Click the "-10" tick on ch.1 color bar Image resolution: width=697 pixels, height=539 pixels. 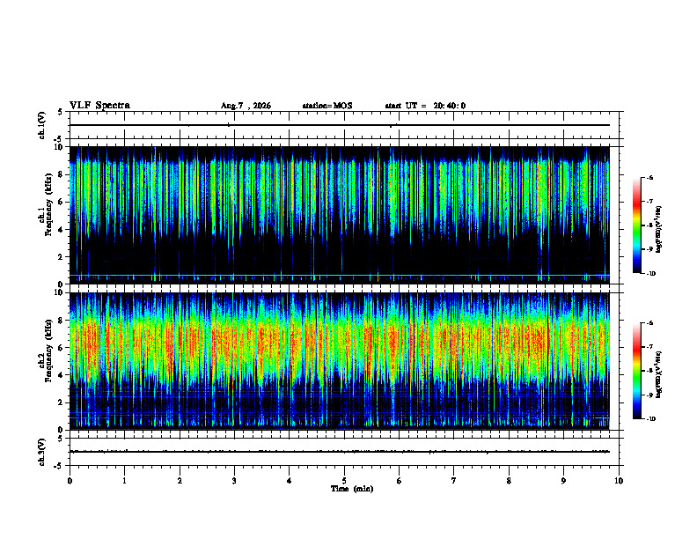coord(651,274)
